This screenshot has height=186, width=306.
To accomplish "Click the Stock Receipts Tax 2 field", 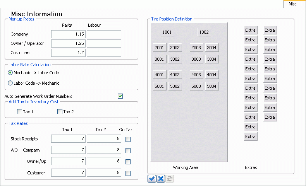I will (104, 139).
